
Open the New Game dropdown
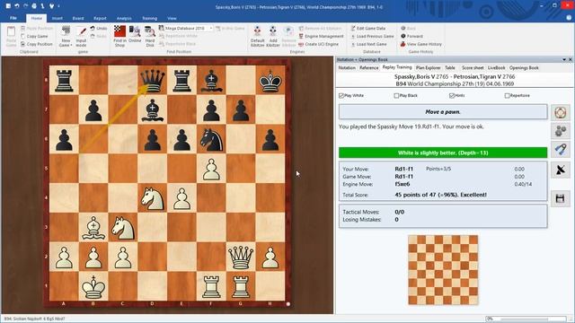click(66, 36)
